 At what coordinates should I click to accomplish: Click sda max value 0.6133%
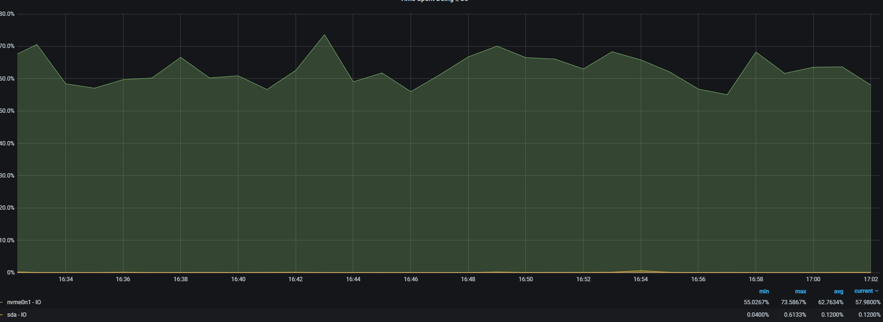795,315
